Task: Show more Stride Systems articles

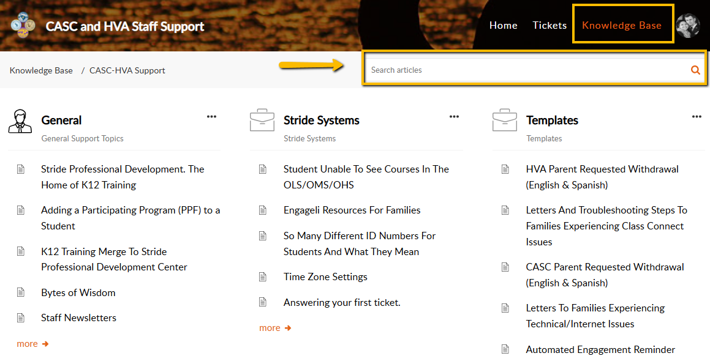Action: pos(275,329)
